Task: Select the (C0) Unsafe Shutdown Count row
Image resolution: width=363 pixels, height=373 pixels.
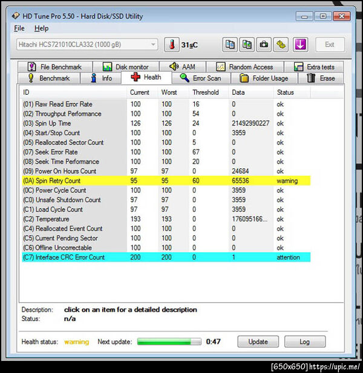Action: click(x=166, y=200)
